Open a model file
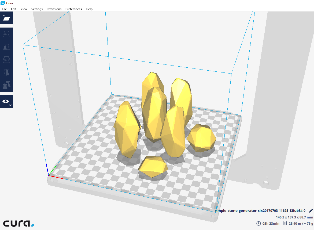The width and height of the screenshot is (314, 230). click(x=6, y=18)
